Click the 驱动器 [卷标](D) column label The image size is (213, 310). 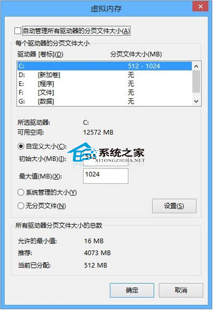(x=40, y=54)
